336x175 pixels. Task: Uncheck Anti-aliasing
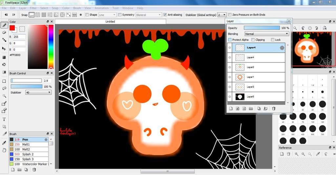[x=165, y=15]
